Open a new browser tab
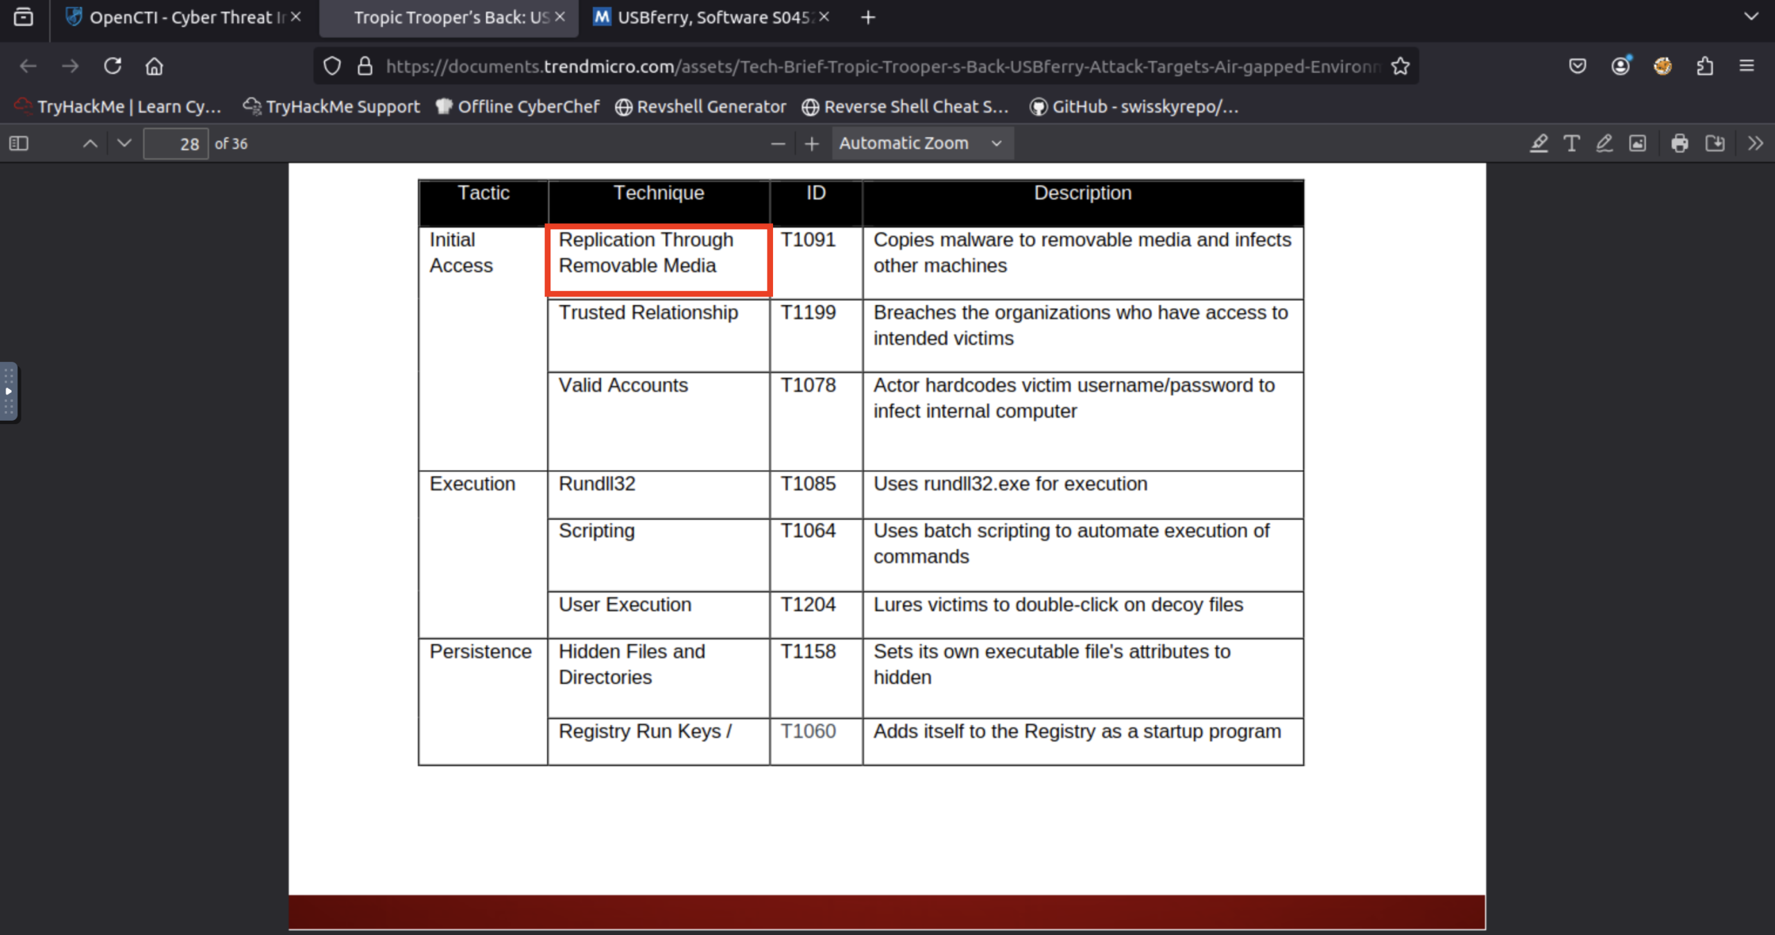Image resolution: width=1775 pixels, height=935 pixels. [x=868, y=17]
